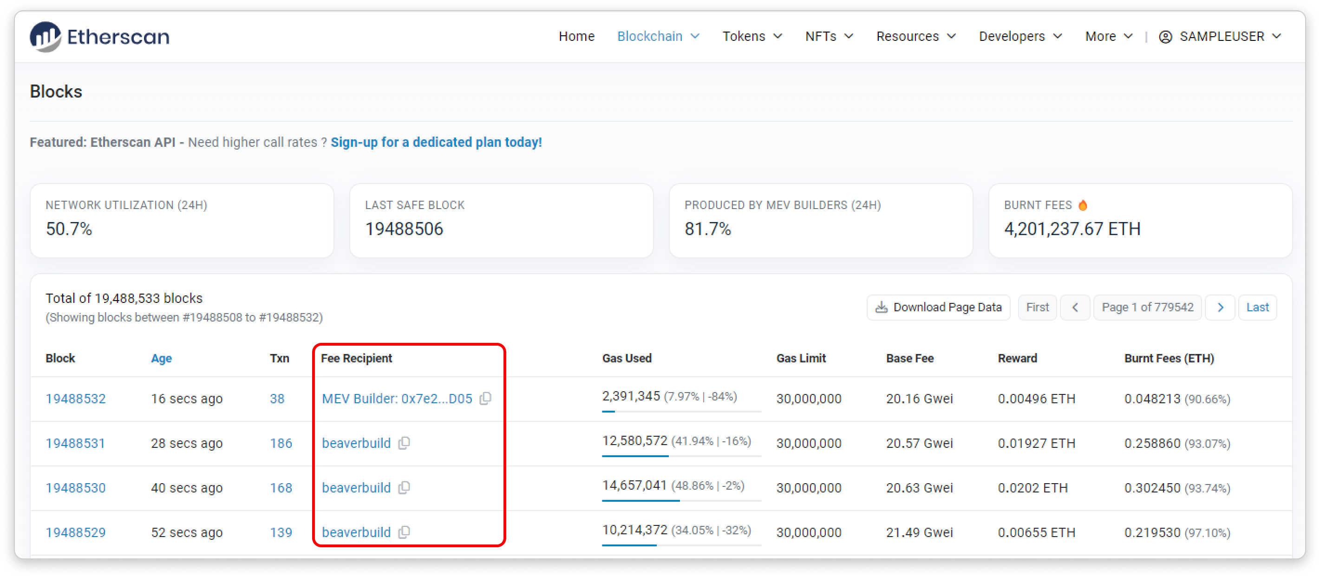This screenshot has width=1320, height=577.
Task: Copy beaverbuild address for block 19488530
Action: (404, 487)
